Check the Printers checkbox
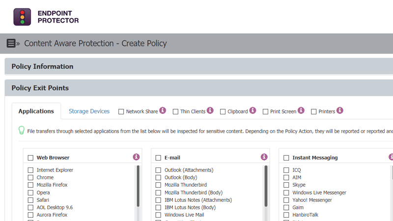Image resolution: width=393 pixels, height=221 pixels. point(313,111)
